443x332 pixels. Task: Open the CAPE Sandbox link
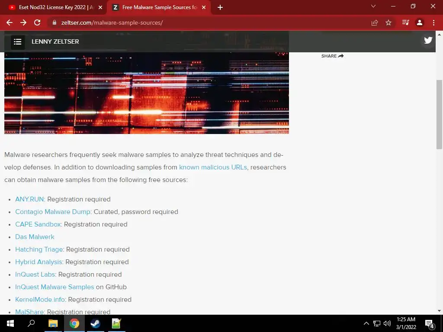[38, 224]
